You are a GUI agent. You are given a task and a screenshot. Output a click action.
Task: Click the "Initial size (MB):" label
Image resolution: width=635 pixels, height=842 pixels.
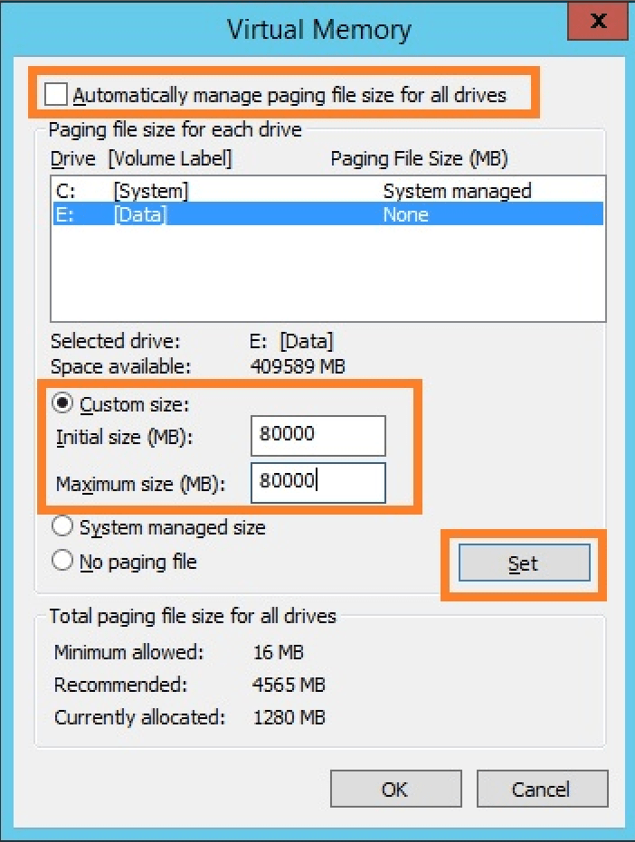pos(125,437)
